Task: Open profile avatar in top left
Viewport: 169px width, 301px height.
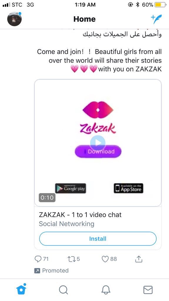Action: pos(14,19)
